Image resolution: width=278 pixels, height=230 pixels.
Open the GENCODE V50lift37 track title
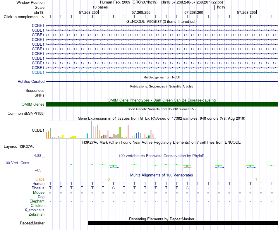[161, 21]
